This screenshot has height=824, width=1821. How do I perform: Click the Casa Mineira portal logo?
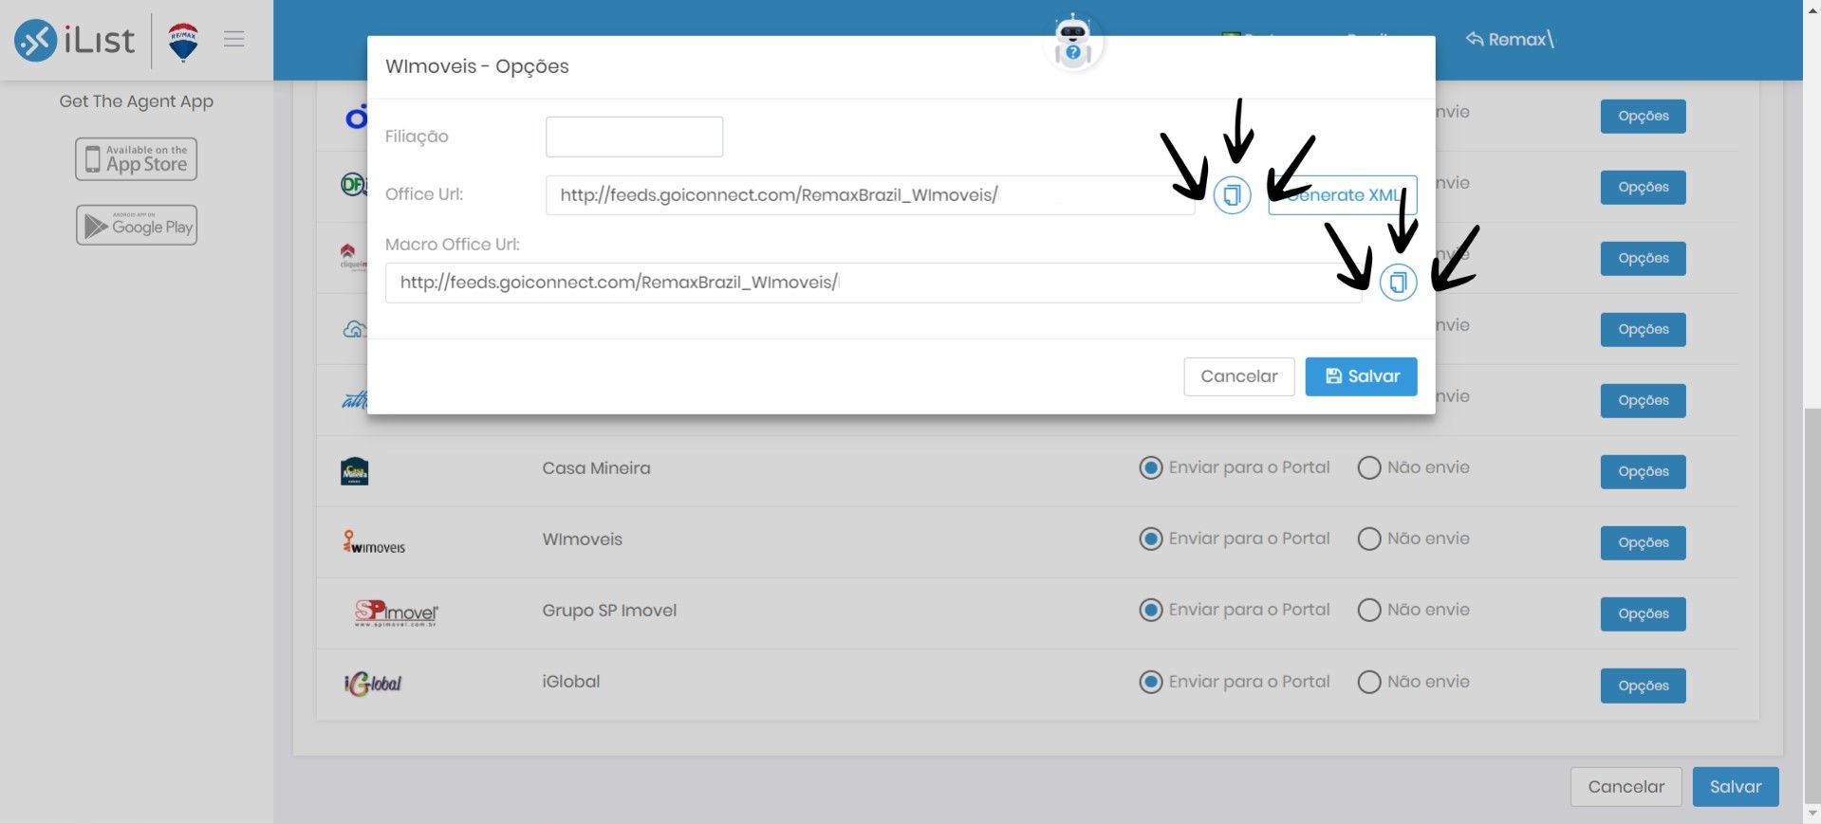pyautogui.click(x=354, y=471)
